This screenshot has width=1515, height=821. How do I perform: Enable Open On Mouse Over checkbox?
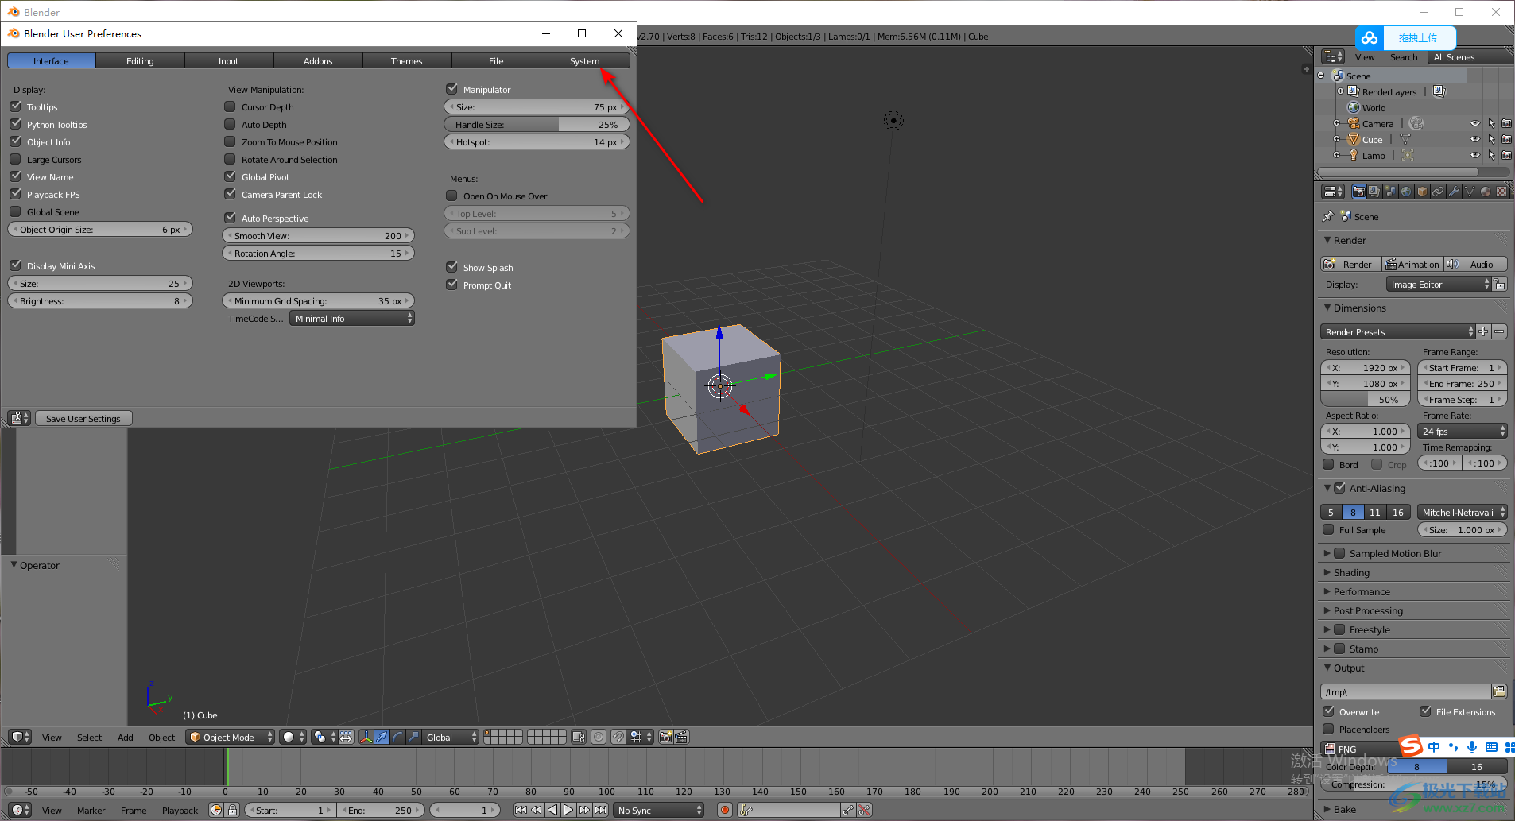point(451,196)
